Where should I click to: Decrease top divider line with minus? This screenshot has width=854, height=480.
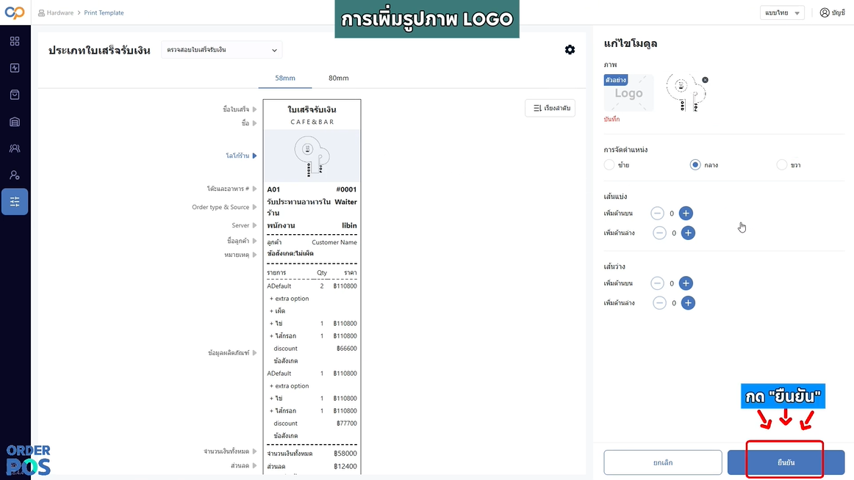tap(657, 213)
